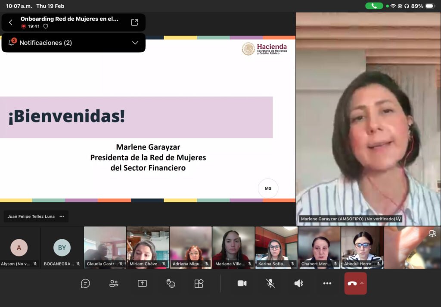This screenshot has width=441, height=307.
Task: Tap the green active call indicator in status bar
Action: 374,6
